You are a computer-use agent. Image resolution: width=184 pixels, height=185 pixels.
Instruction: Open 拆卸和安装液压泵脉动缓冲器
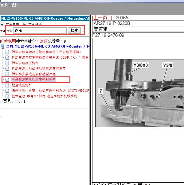pyautogui.click(x=33, y=74)
